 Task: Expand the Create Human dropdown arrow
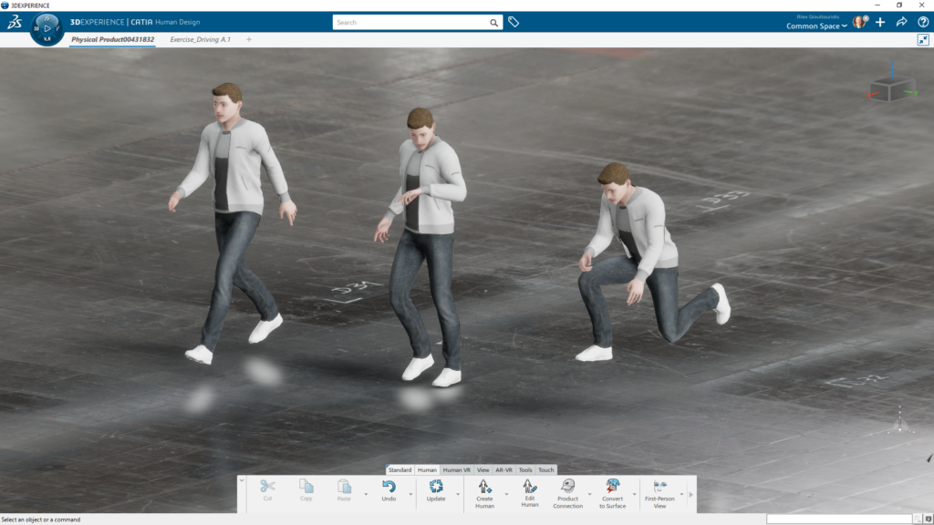pos(507,495)
